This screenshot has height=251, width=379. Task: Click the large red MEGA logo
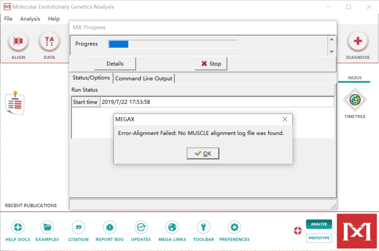pyautogui.click(x=357, y=231)
